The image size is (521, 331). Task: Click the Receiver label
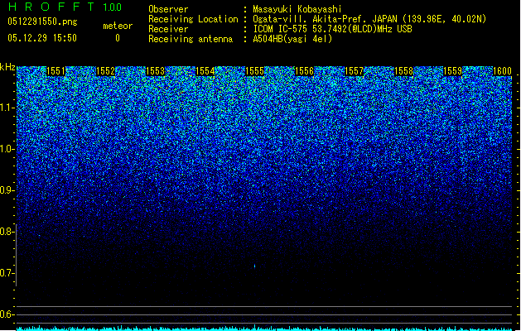168,29
